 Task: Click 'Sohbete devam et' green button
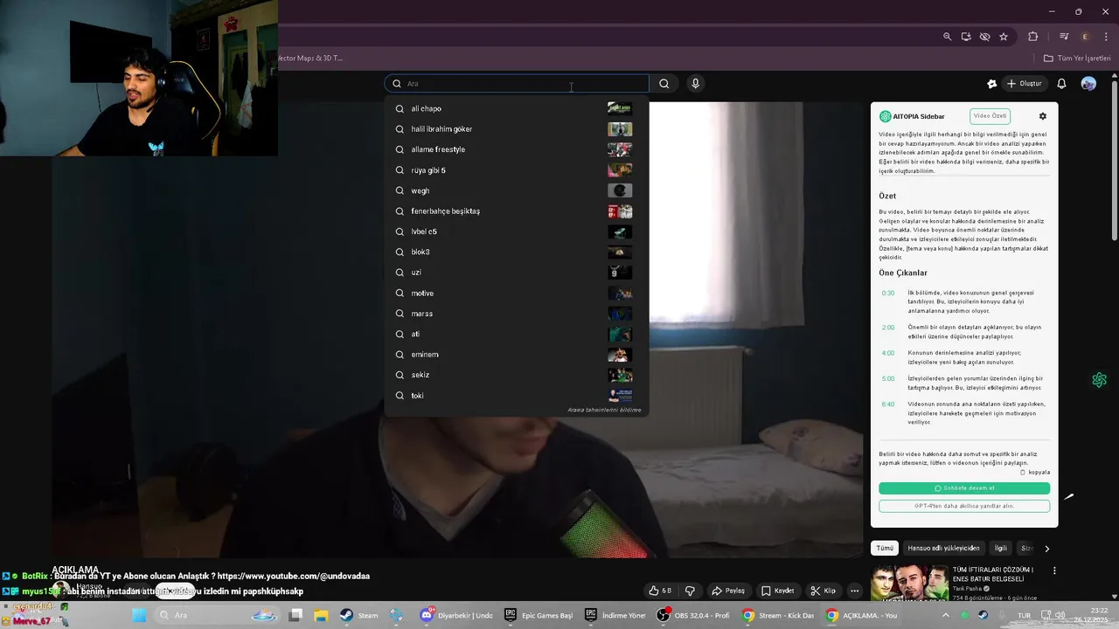coord(964,488)
